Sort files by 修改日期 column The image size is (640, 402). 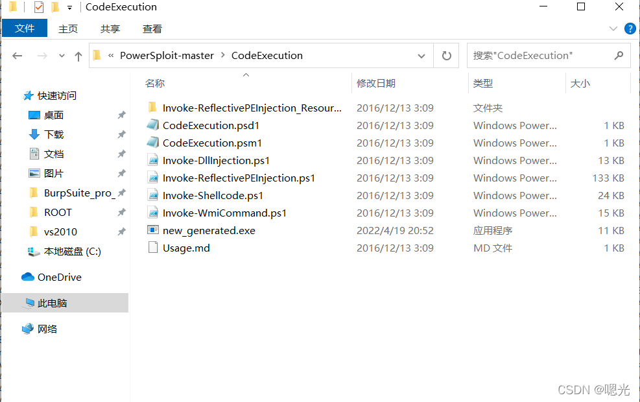[x=376, y=83]
